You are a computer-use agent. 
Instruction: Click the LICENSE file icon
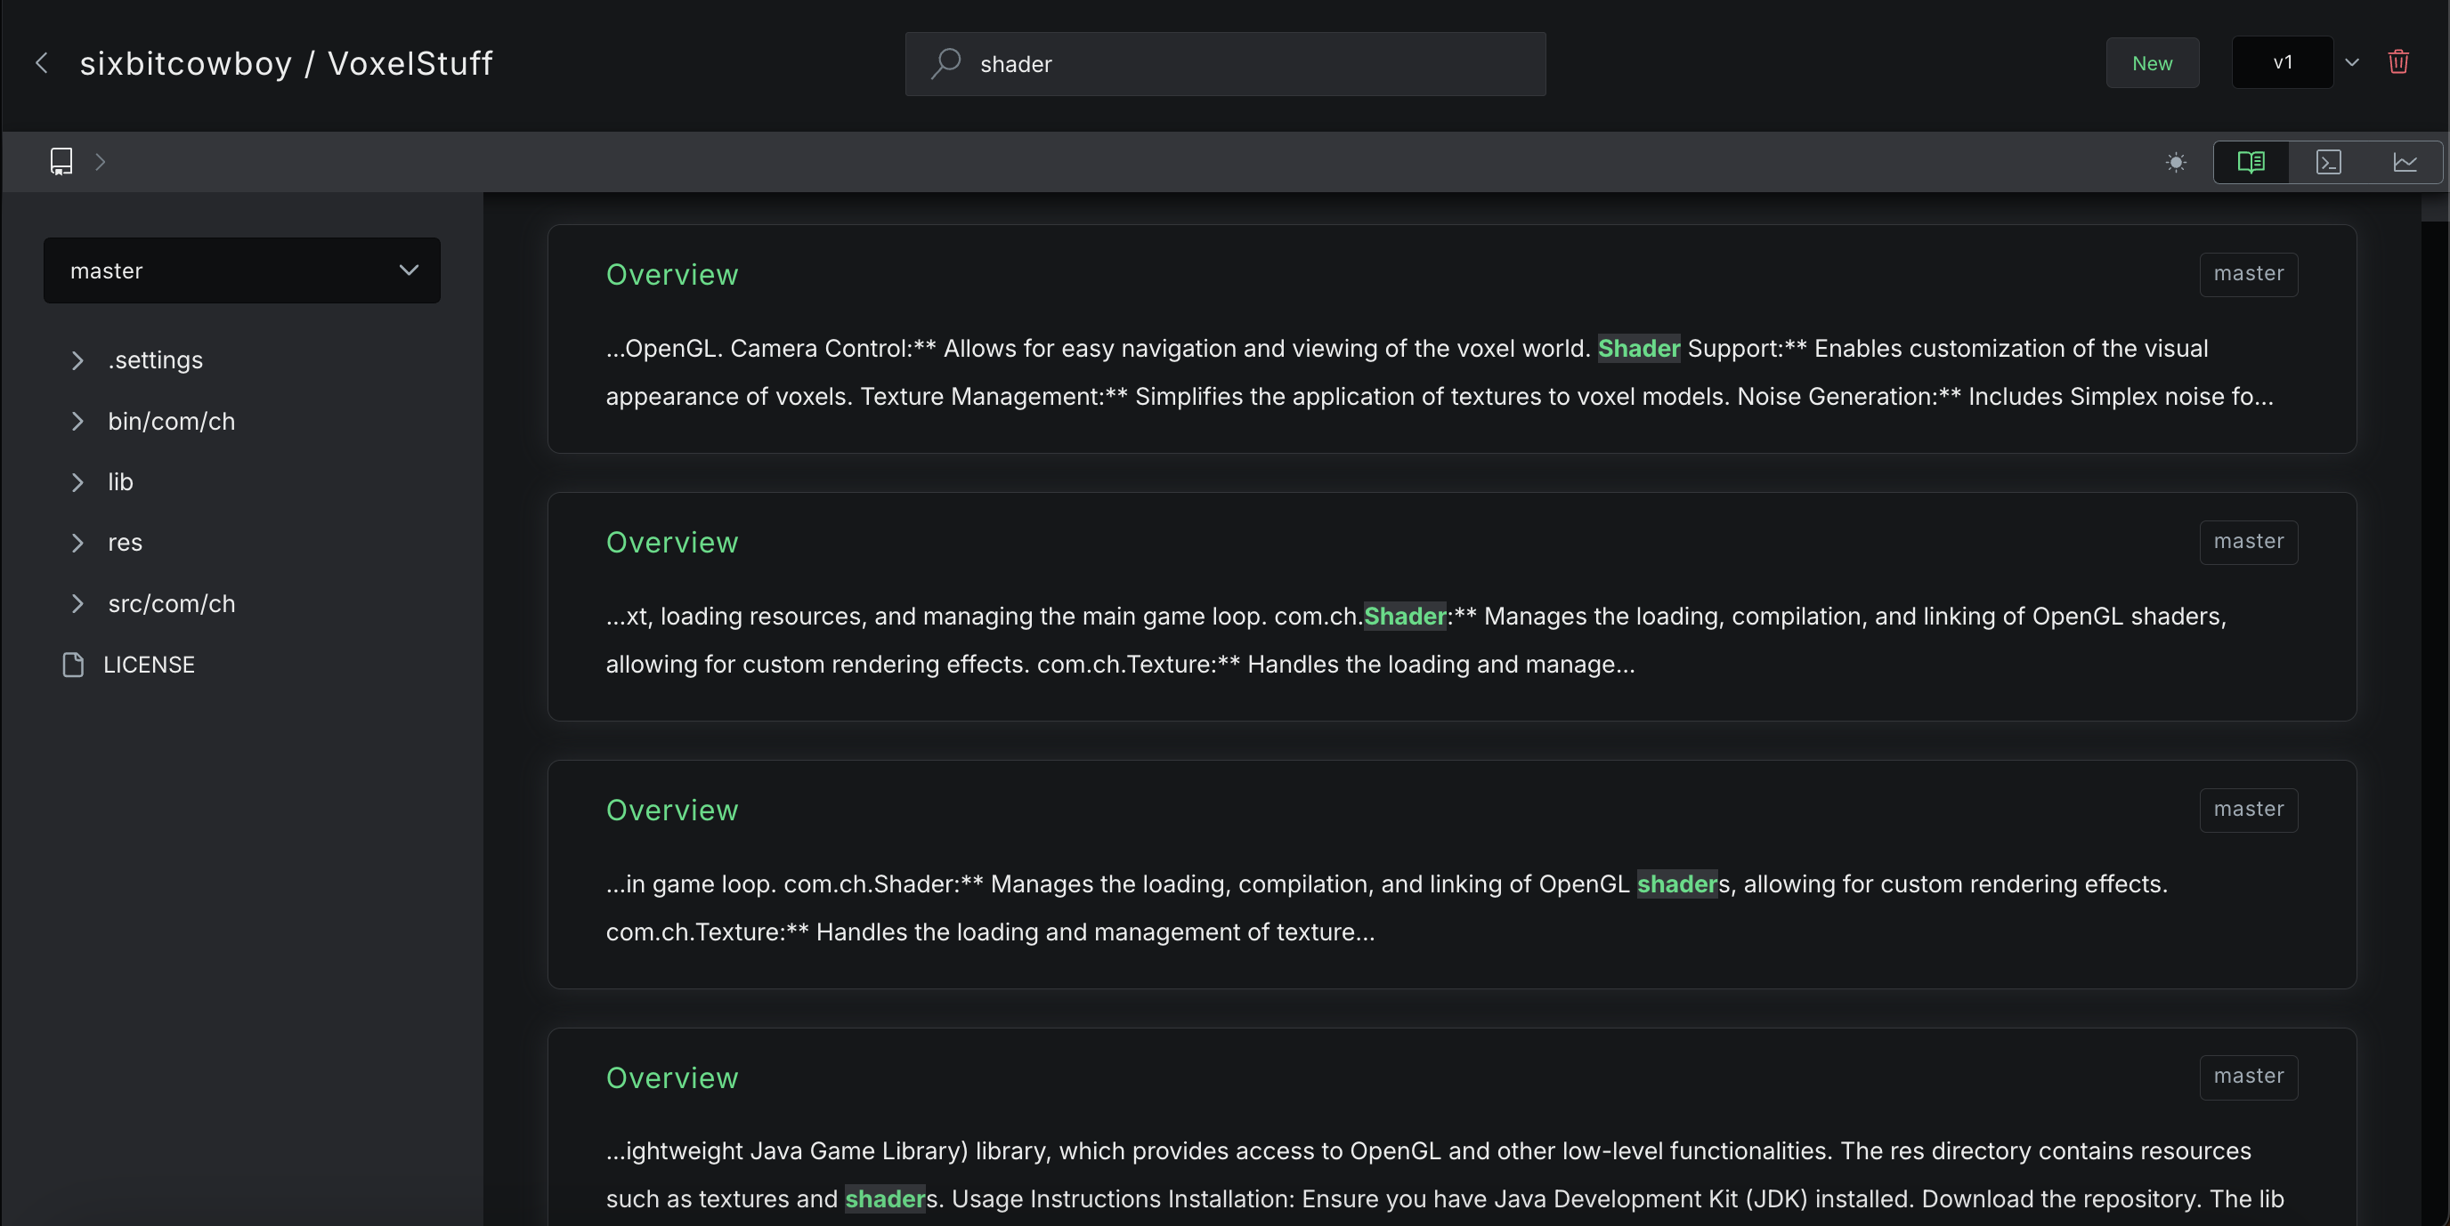click(x=73, y=665)
